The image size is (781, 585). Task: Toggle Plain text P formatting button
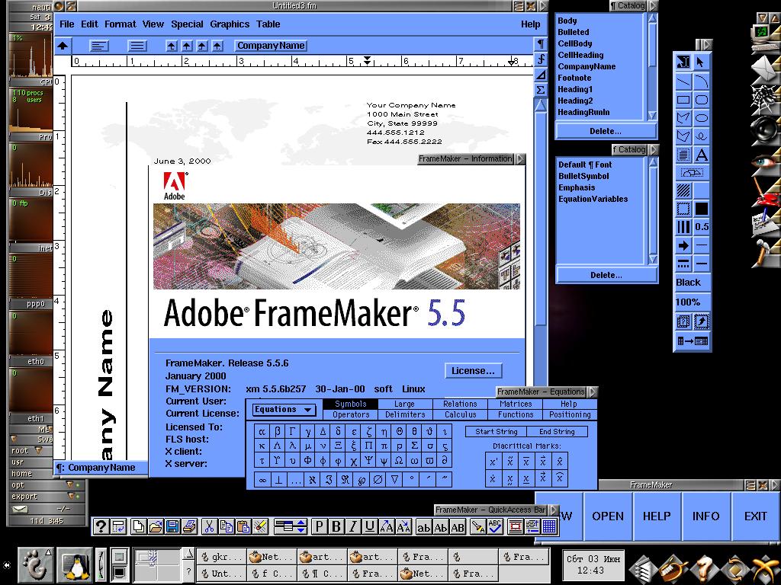coord(320,526)
